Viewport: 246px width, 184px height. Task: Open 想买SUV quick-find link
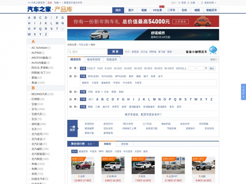pos(108,124)
